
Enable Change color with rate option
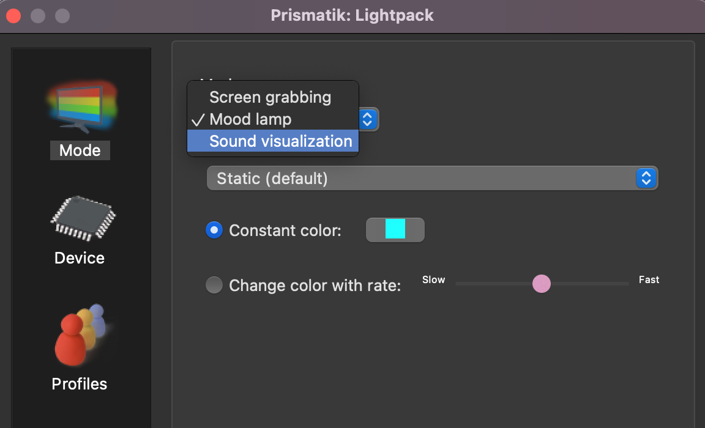tap(214, 285)
